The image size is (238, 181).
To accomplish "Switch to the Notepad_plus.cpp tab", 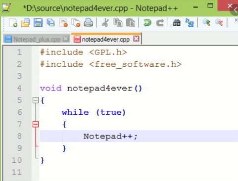I will [x=37, y=39].
